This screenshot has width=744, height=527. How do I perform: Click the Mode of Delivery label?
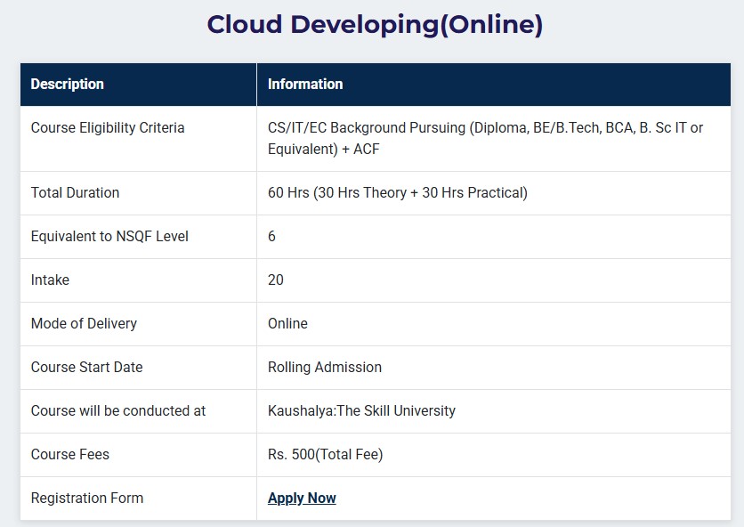(84, 324)
